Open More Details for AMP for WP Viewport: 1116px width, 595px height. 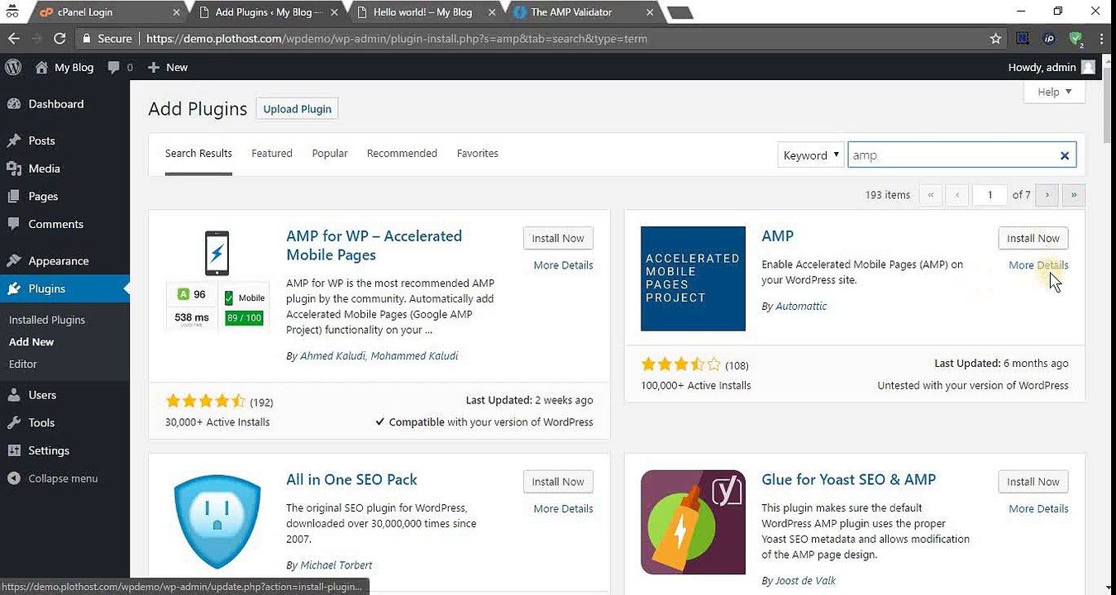(x=563, y=265)
